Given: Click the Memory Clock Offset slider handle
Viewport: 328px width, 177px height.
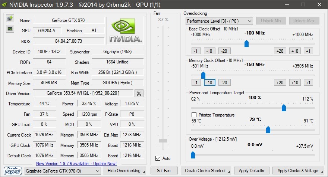Looking at the screenshot, I should coord(203,75).
